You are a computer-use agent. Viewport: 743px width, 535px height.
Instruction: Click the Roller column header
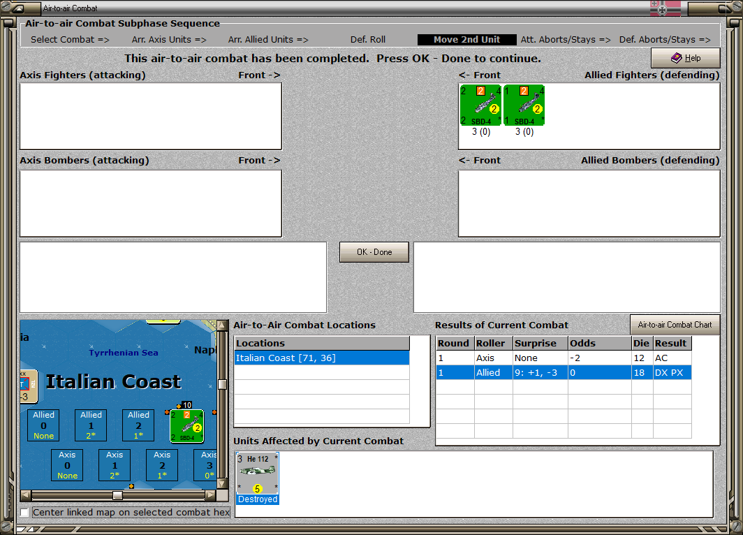point(493,343)
